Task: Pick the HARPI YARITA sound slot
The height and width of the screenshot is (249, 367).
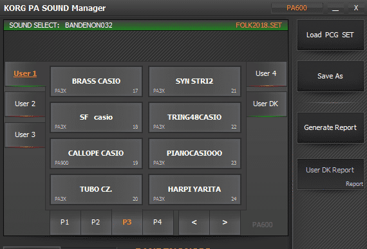Action: 194,189
